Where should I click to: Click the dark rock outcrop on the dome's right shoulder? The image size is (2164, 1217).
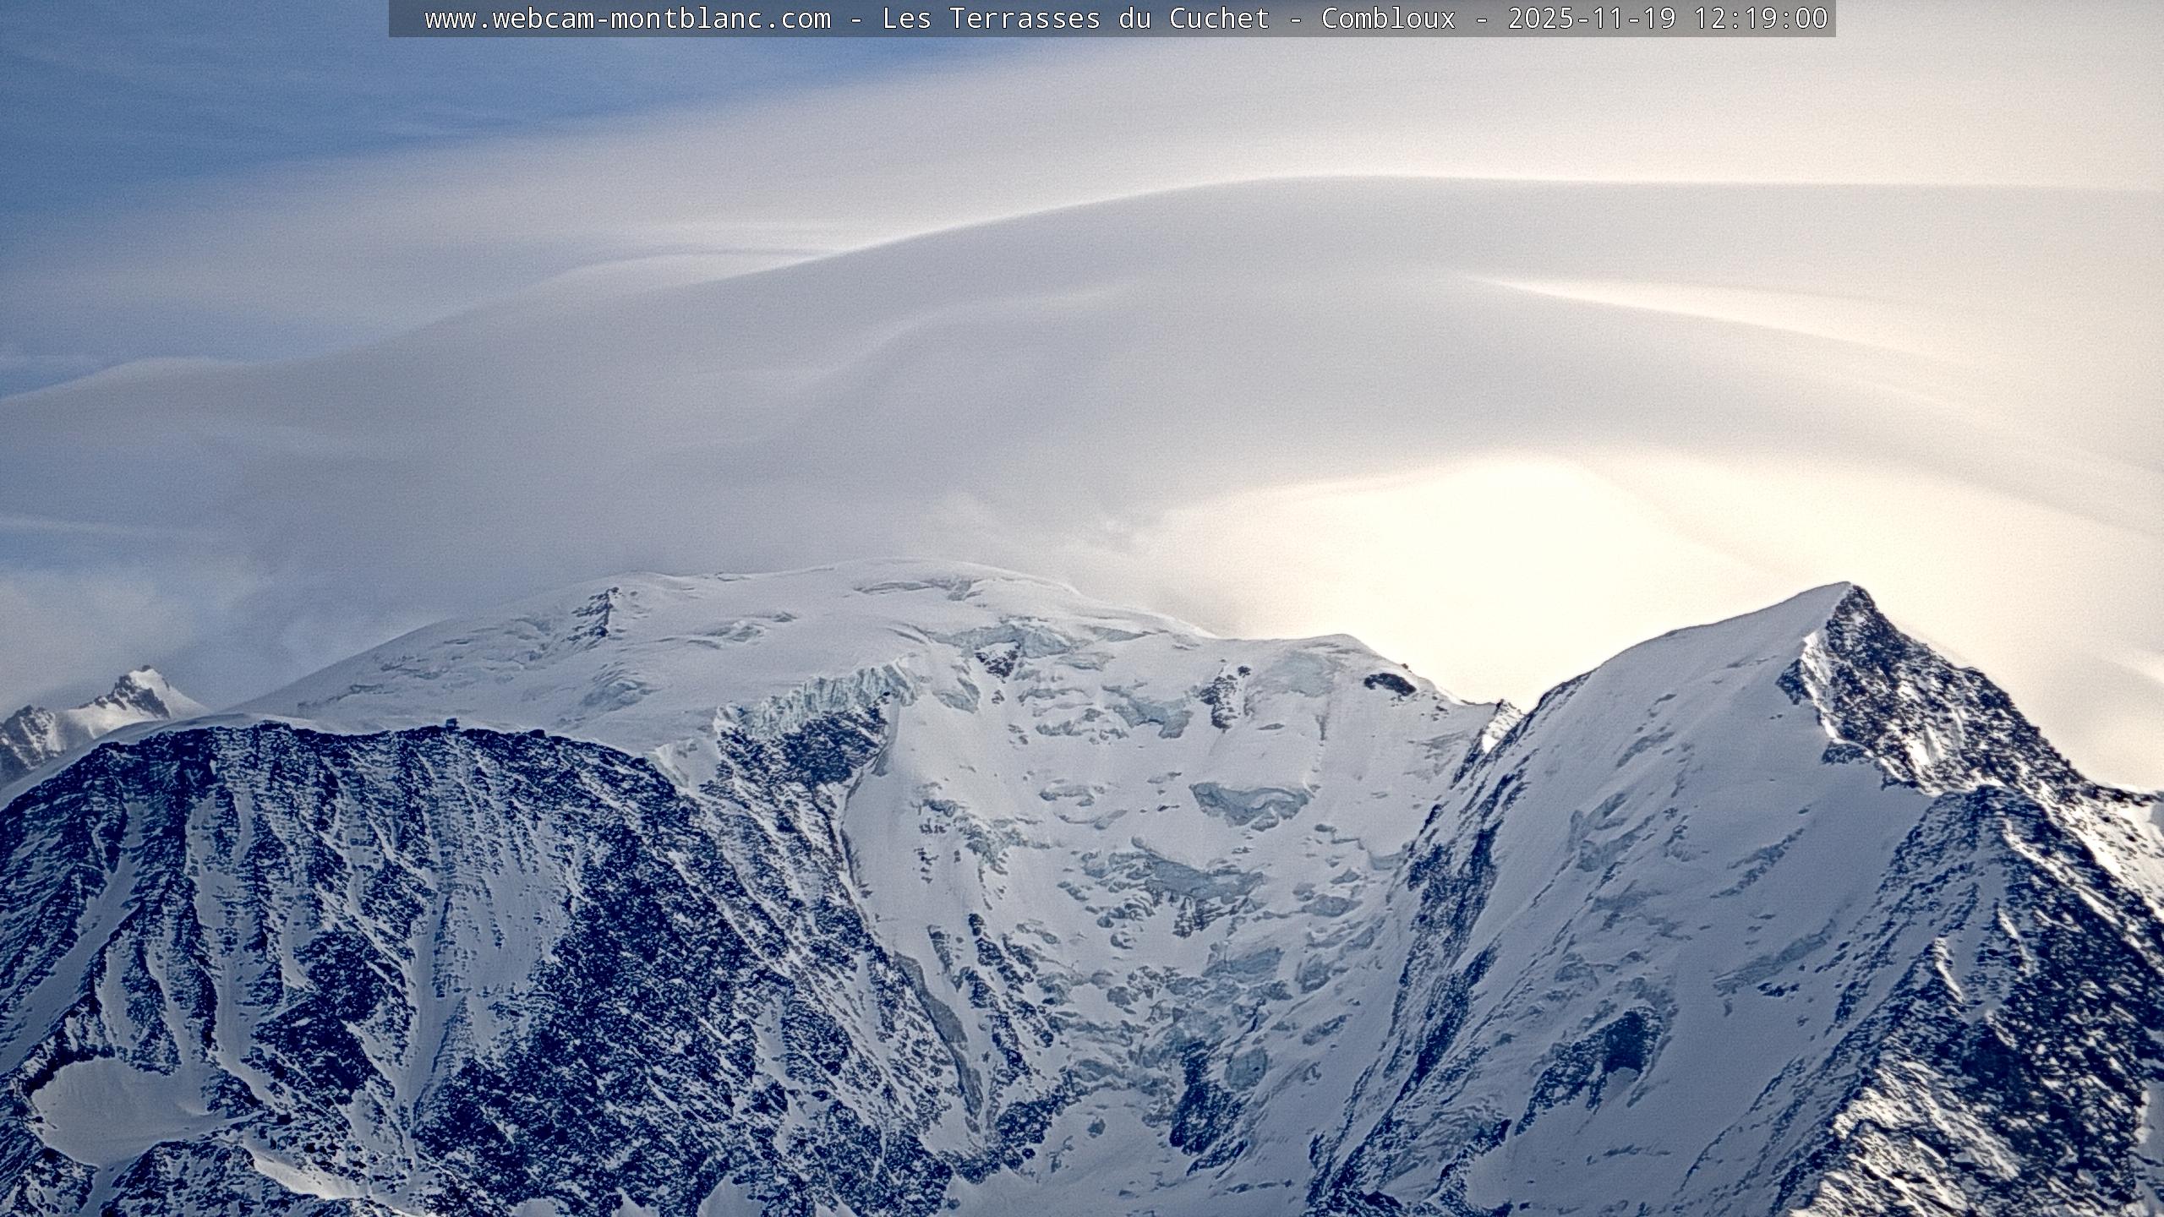(1391, 683)
